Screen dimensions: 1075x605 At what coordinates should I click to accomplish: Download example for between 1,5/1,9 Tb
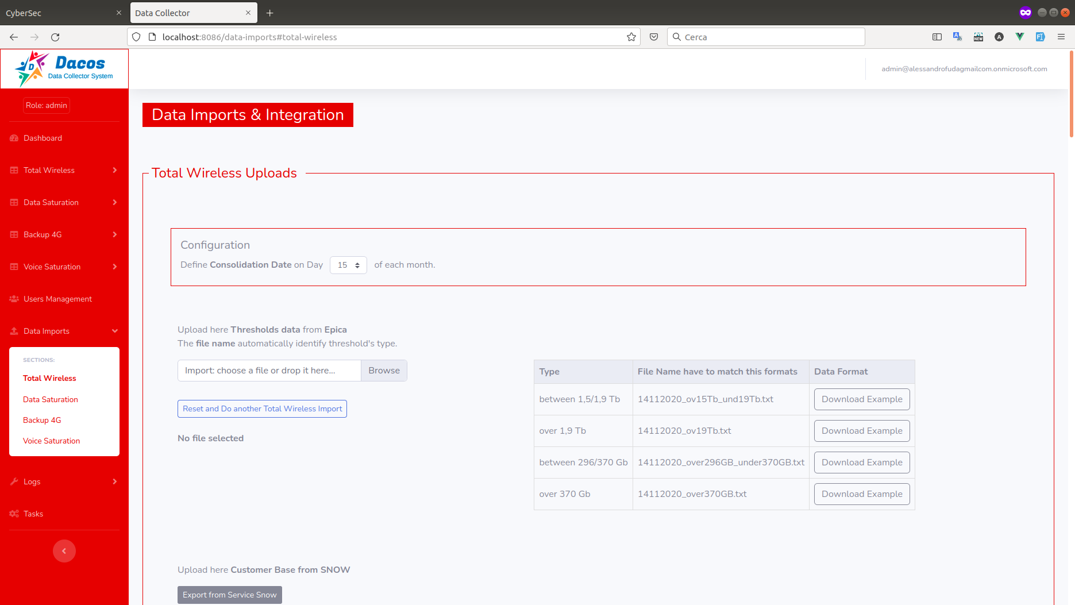pos(862,399)
